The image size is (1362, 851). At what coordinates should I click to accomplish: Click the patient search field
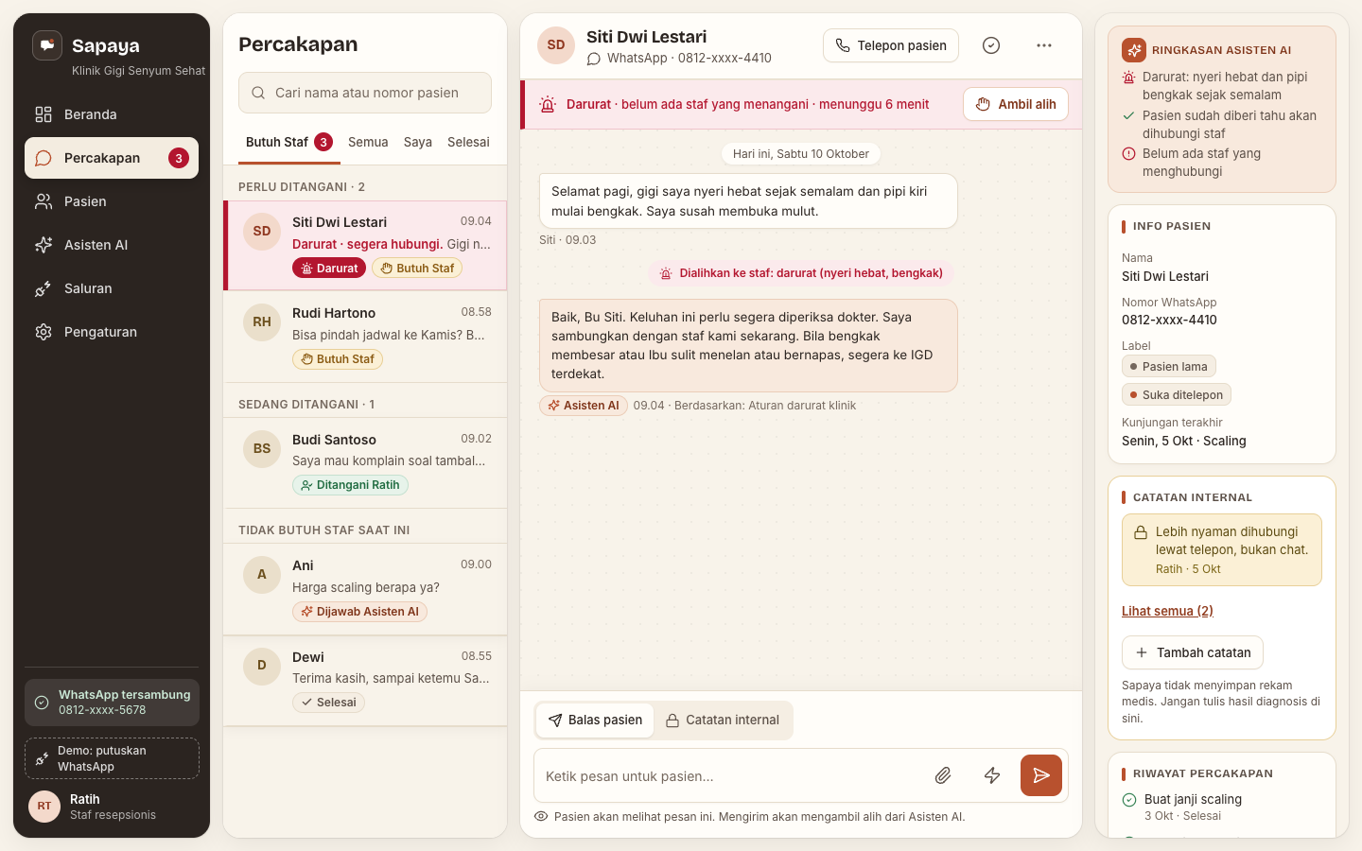pyautogui.click(x=365, y=93)
